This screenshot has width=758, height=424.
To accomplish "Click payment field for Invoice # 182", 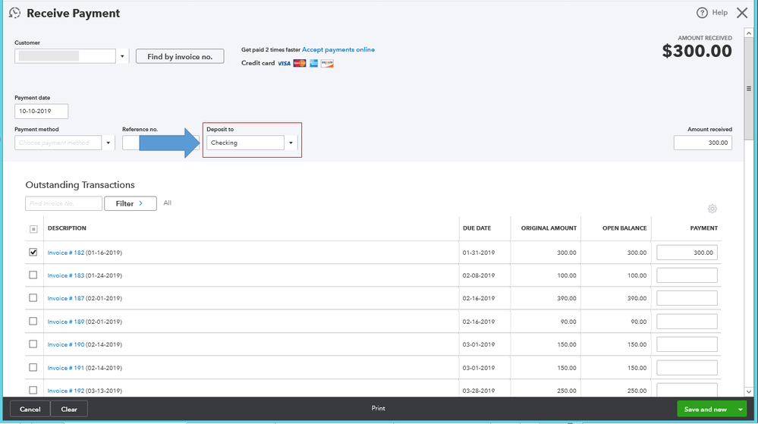I will [x=687, y=253].
